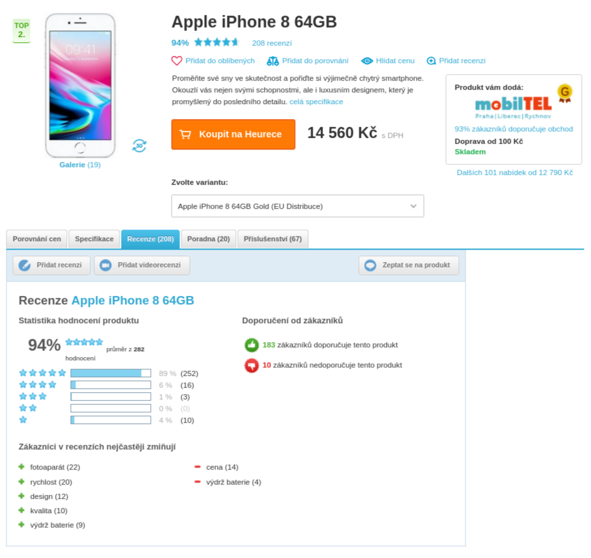Click the eye icon to watch price
The image size is (591, 558).
pos(367,60)
